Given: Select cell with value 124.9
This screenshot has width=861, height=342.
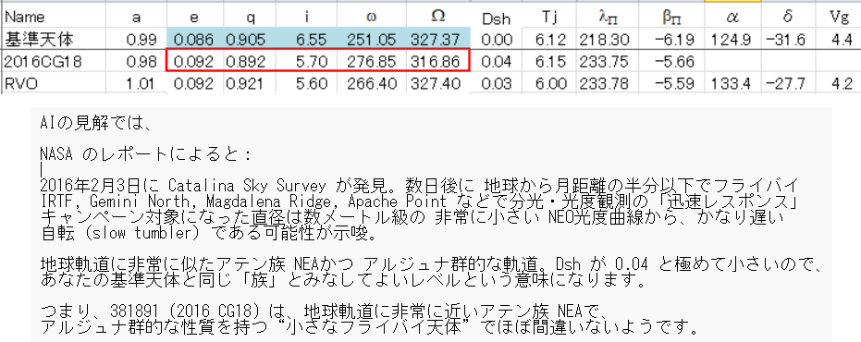Looking at the screenshot, I should point(732,39).
